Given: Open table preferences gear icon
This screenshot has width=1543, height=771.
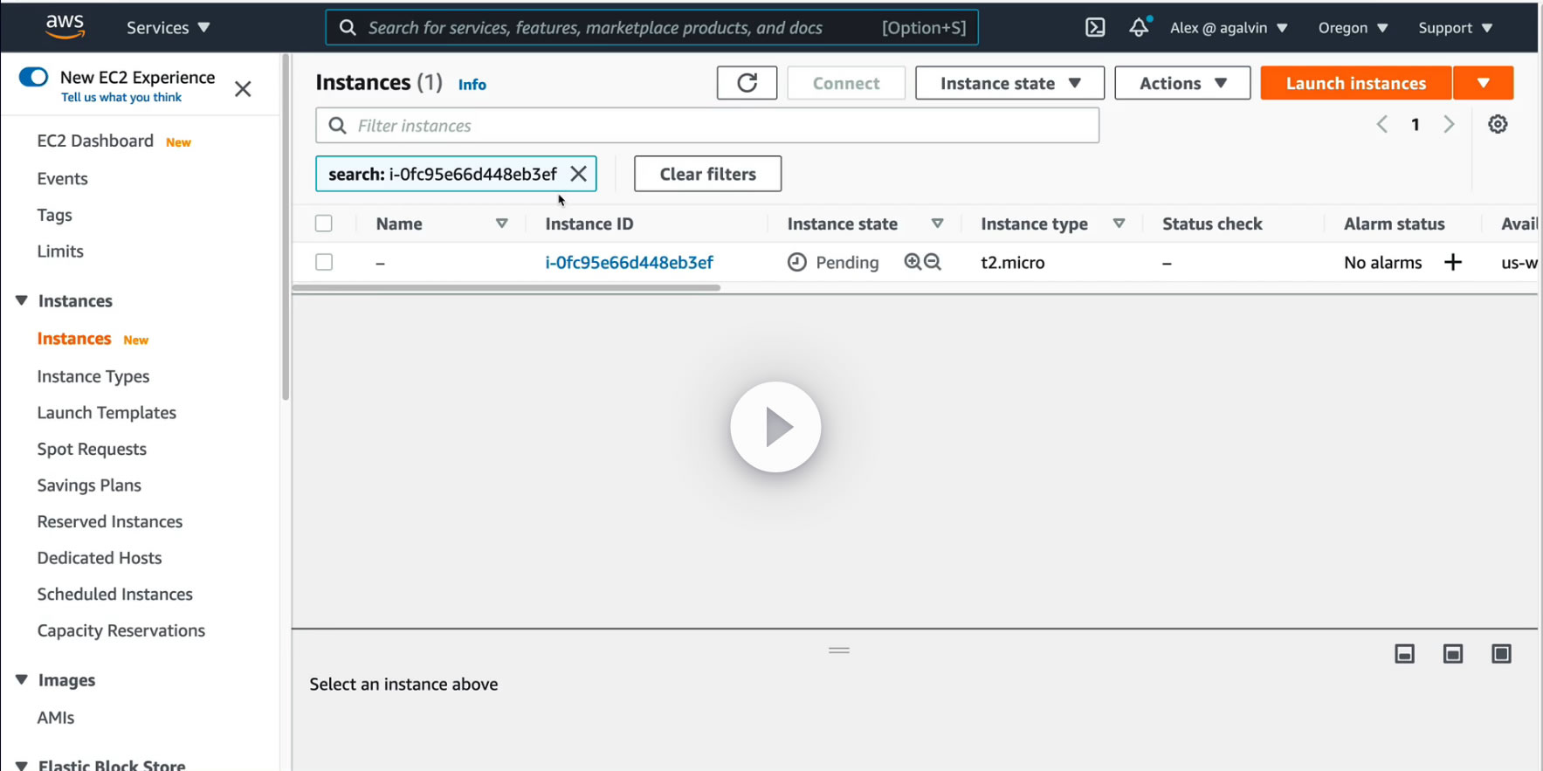Looking at the screenshot, I should coord(1498,124).
